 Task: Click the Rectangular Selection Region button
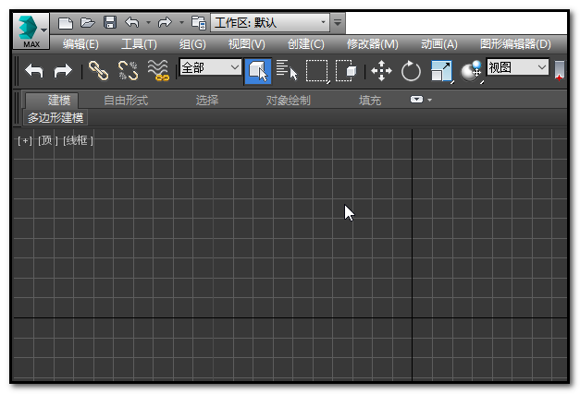click(x=317, y=71)
